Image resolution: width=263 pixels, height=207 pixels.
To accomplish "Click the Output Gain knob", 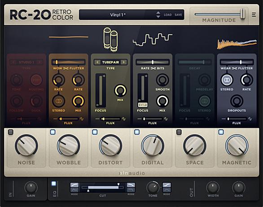I will click(238, 187).
